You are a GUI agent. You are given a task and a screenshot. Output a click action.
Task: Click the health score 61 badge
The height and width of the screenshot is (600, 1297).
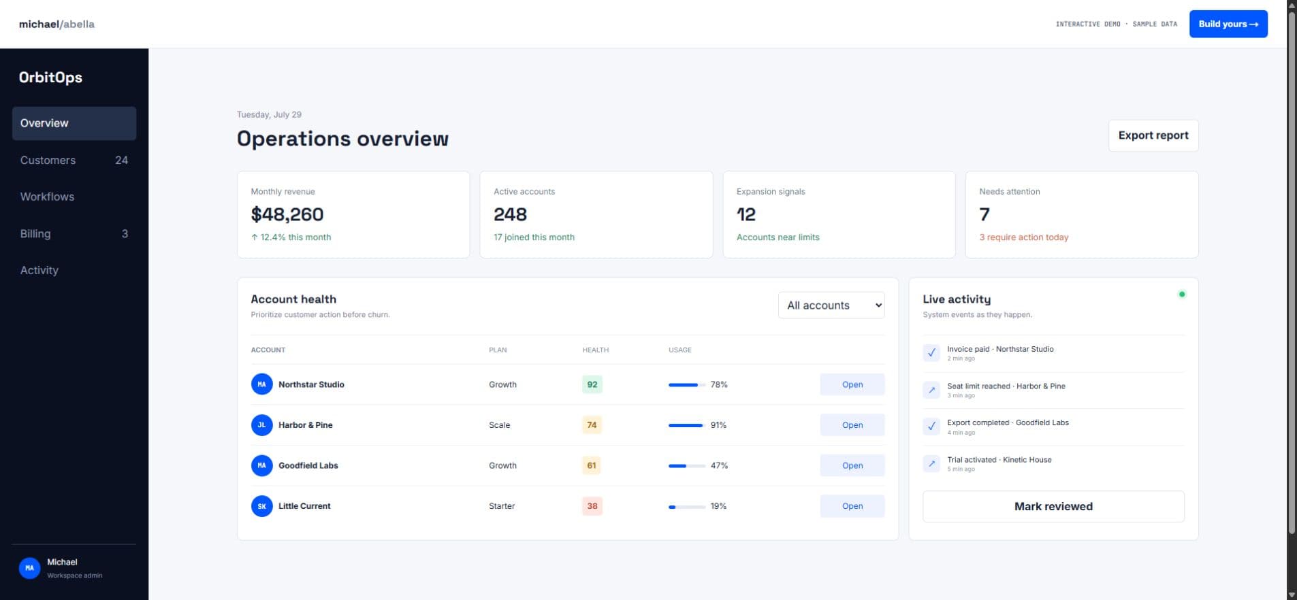coord(592,465)
